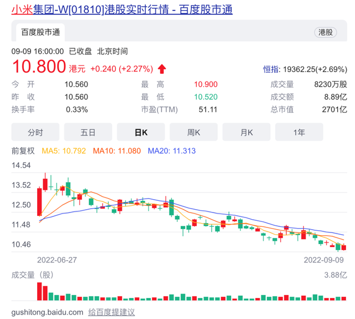Click the 成交量 value 8230万股
This screenshot has height=319, width=355.
click(x=331, y=84)
